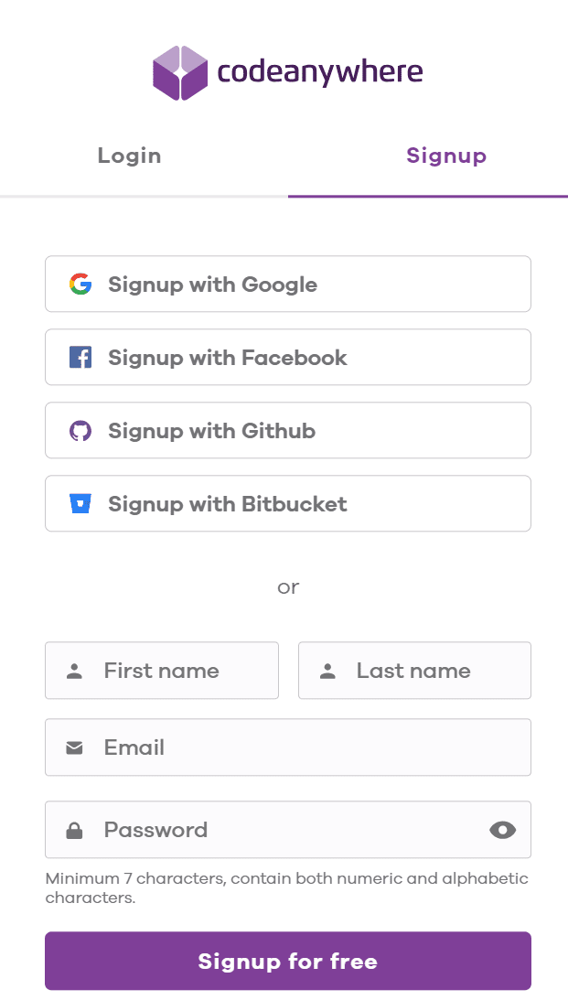Click the Google icon in signup option
Screen dimensions: 568x1000
click(x=80, y=284)
